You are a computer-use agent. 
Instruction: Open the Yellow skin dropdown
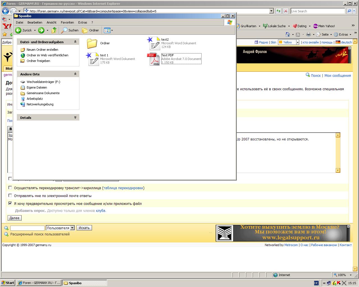coord(298,42)
